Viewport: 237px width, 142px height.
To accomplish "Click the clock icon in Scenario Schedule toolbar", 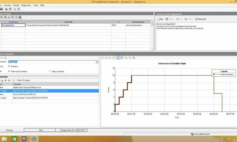I will point(5,58).
